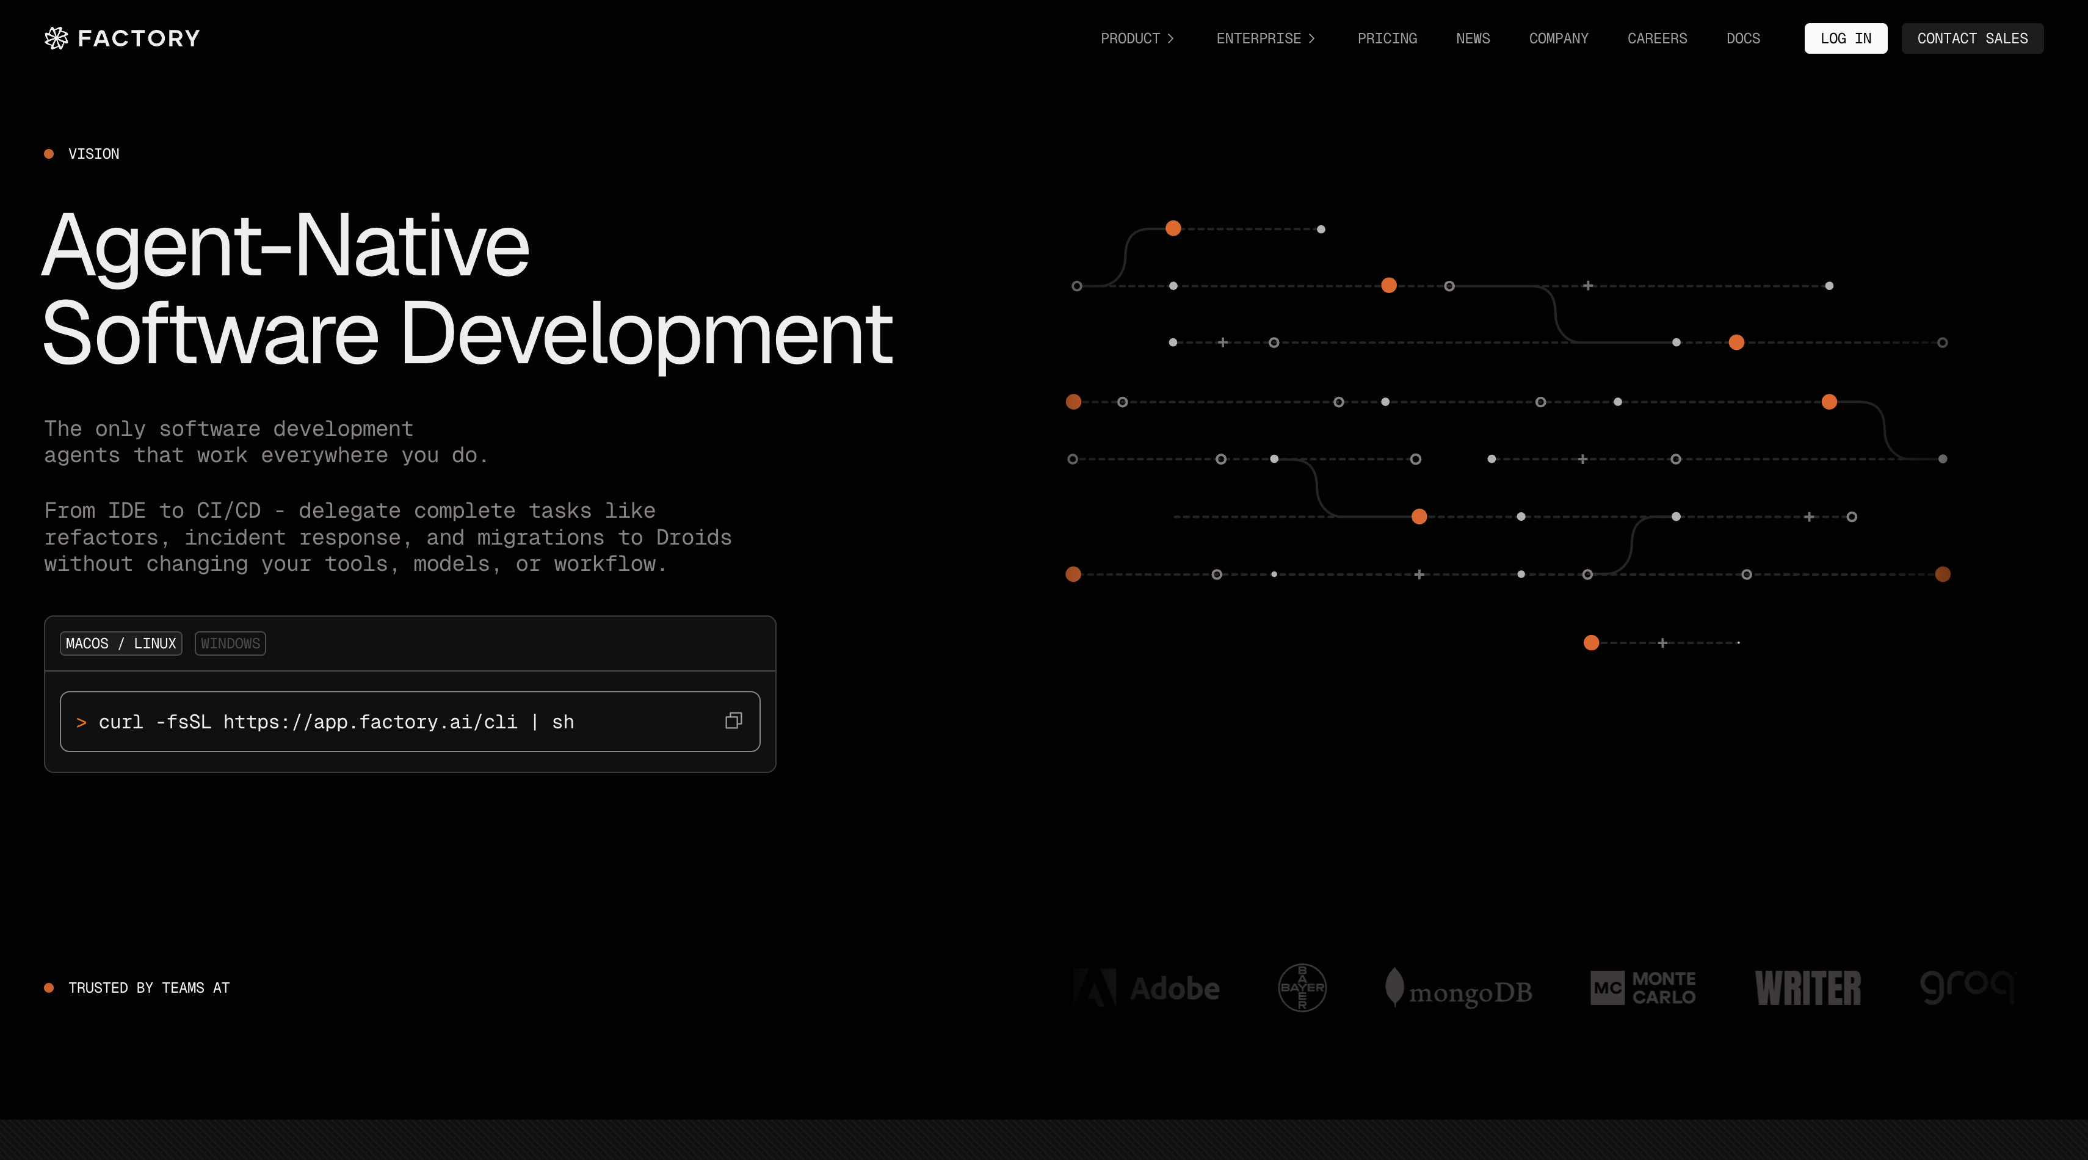Click the WRITER logo
Screen dimensions: 2088x1160
pyautogui.click(x=1808, y=988)
